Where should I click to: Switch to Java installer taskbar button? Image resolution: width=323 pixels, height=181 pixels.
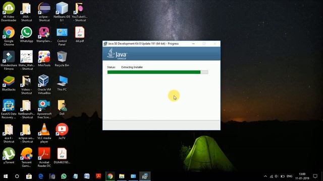point(145,176)
